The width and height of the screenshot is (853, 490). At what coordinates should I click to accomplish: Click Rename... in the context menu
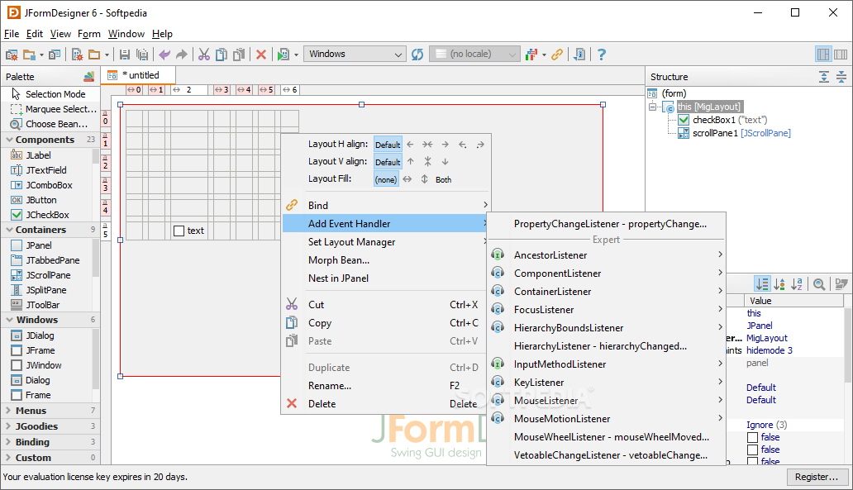(x=385, y=386)
